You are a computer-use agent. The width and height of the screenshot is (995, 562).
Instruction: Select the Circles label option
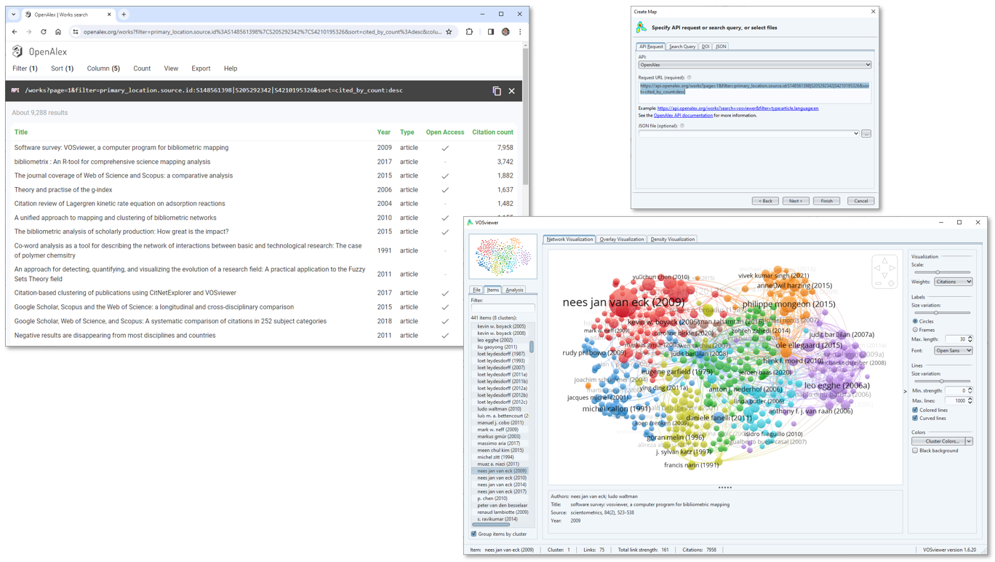point(915,321)
